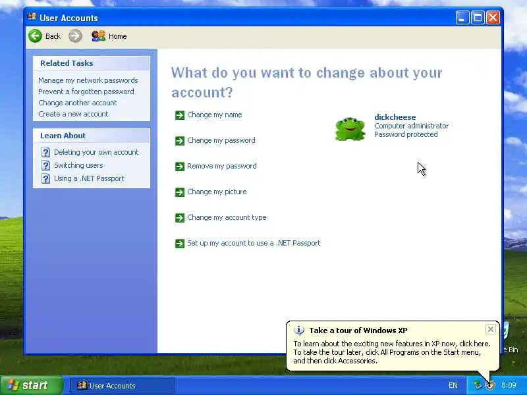527x395 pixels.
Task: Open the Change my password link
Action: point(221,140)
